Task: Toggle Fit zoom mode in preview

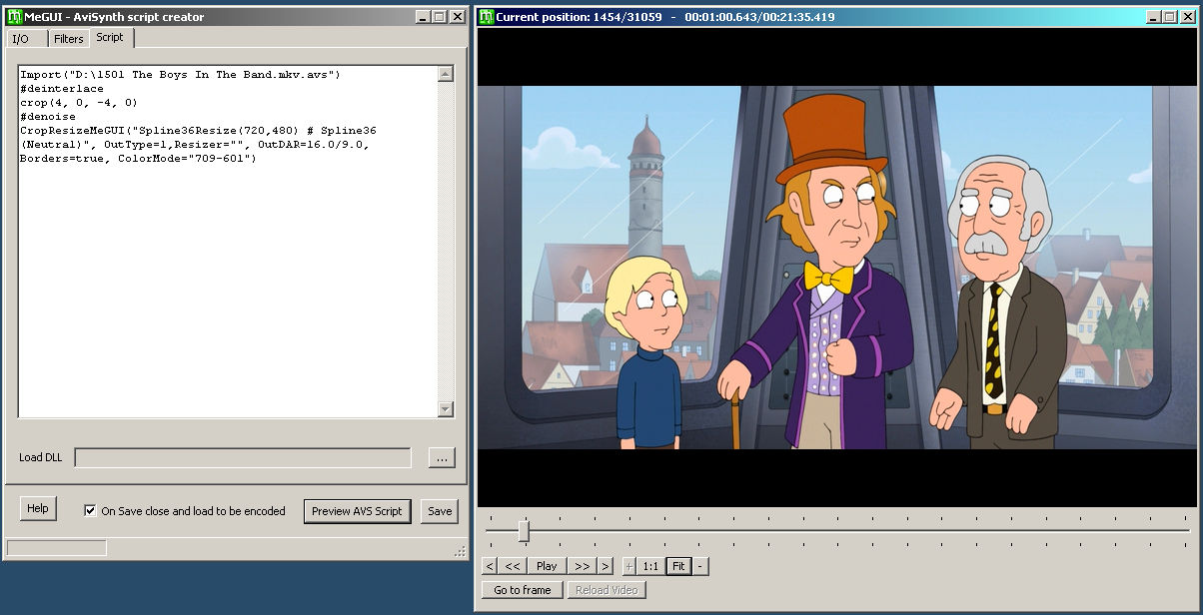Action: (x=678, y=566)
